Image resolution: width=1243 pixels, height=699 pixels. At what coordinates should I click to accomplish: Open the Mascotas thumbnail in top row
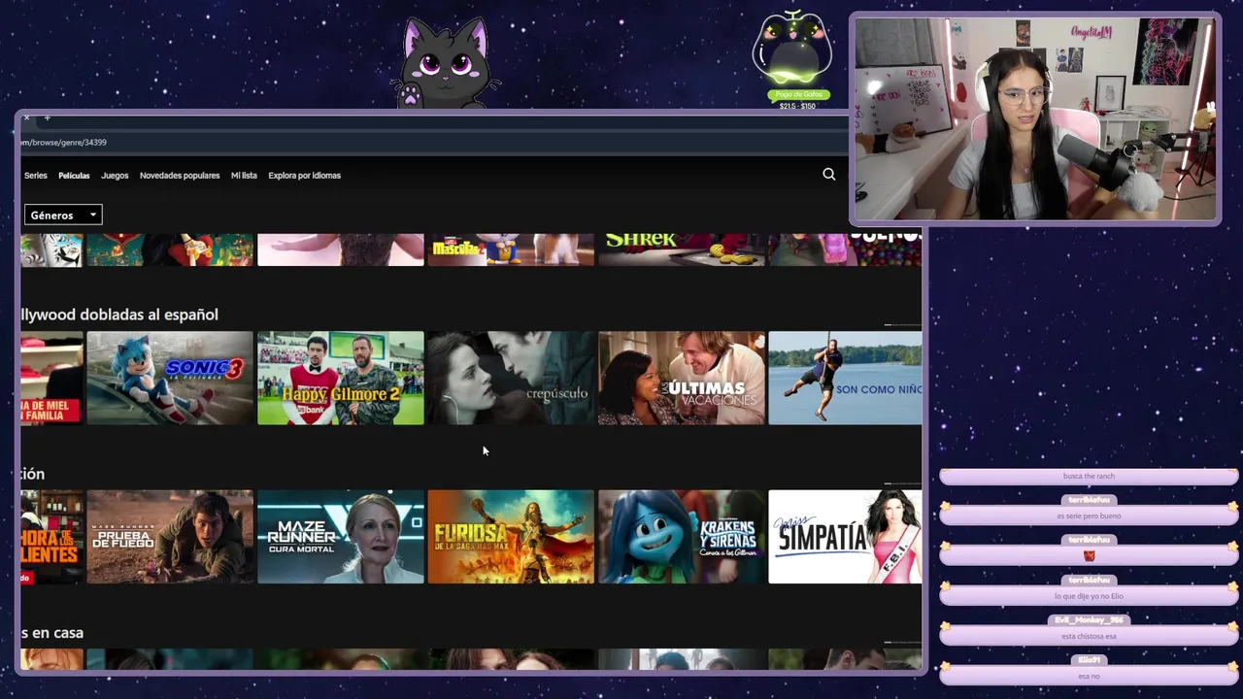click(x=511, y=250)
